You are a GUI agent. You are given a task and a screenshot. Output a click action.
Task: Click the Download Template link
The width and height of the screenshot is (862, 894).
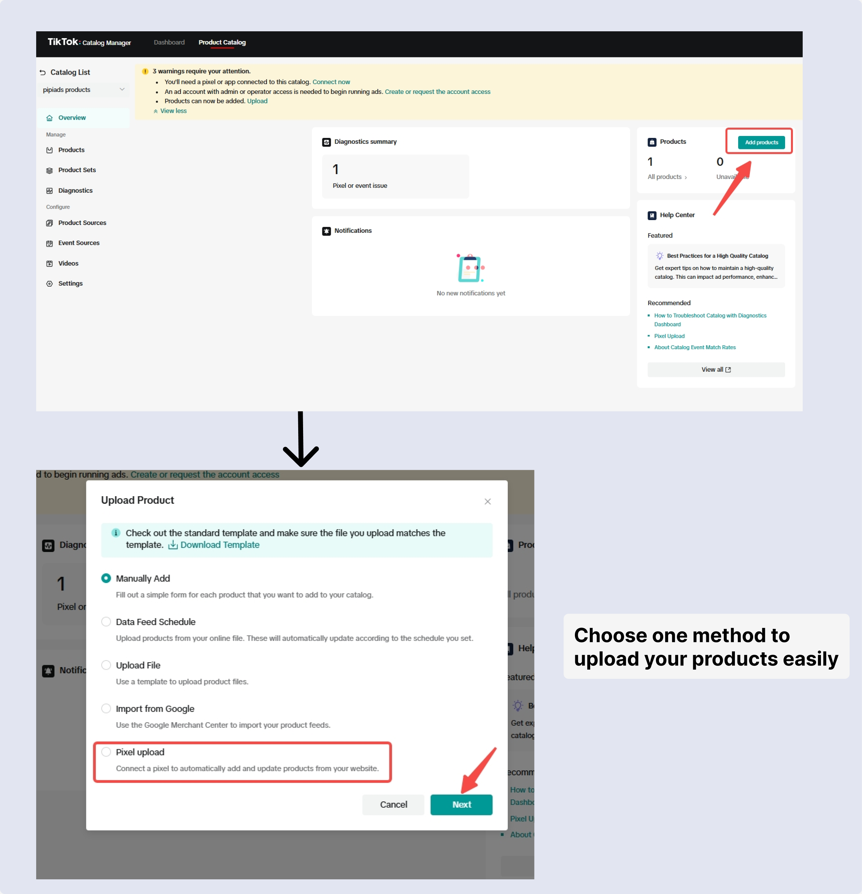pyautogui.click(x=219, y=544)
